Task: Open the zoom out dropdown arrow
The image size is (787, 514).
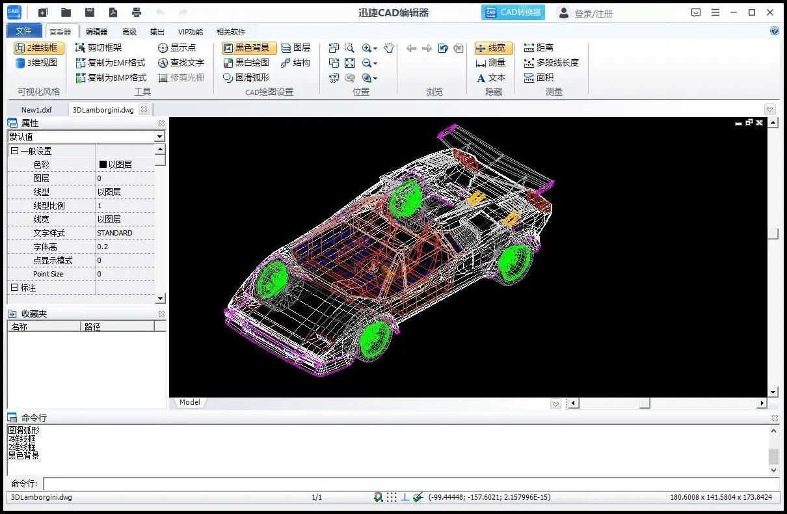Action: point(375,63)
